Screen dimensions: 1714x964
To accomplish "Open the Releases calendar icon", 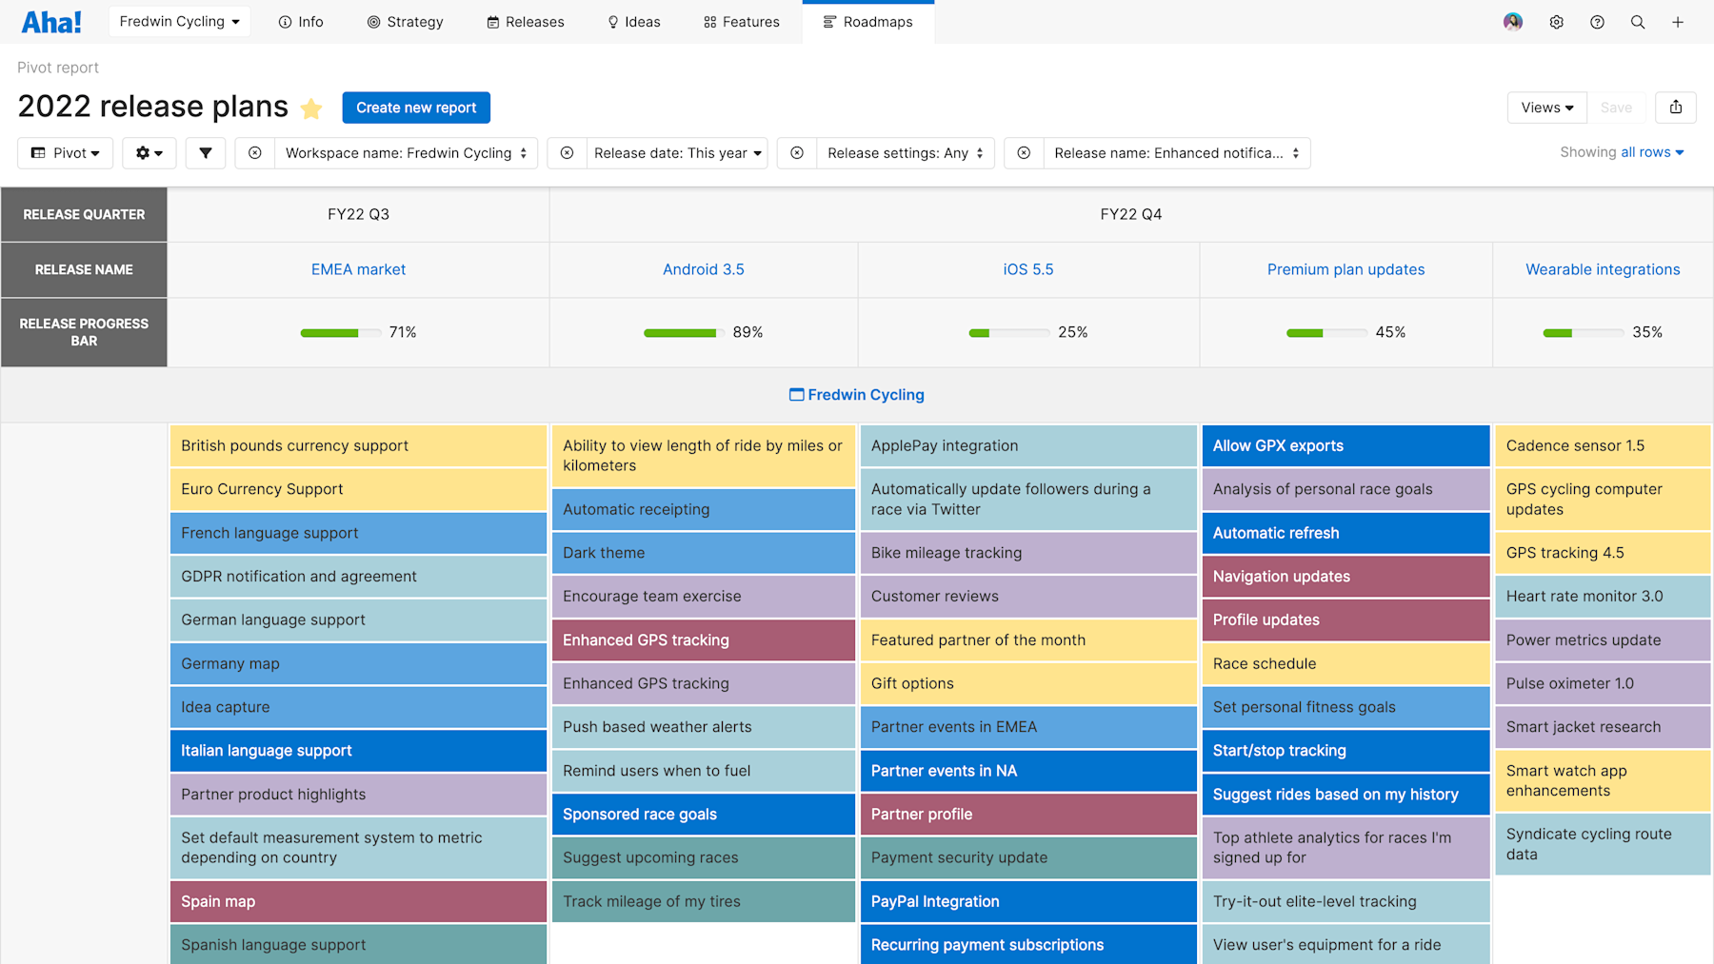I will pos(492,21).
